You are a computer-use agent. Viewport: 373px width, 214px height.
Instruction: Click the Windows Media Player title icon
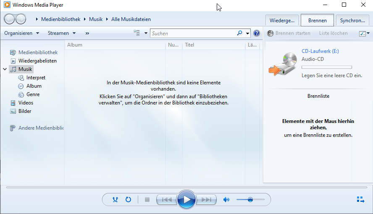pyautogui.click(x=7, y=5)
